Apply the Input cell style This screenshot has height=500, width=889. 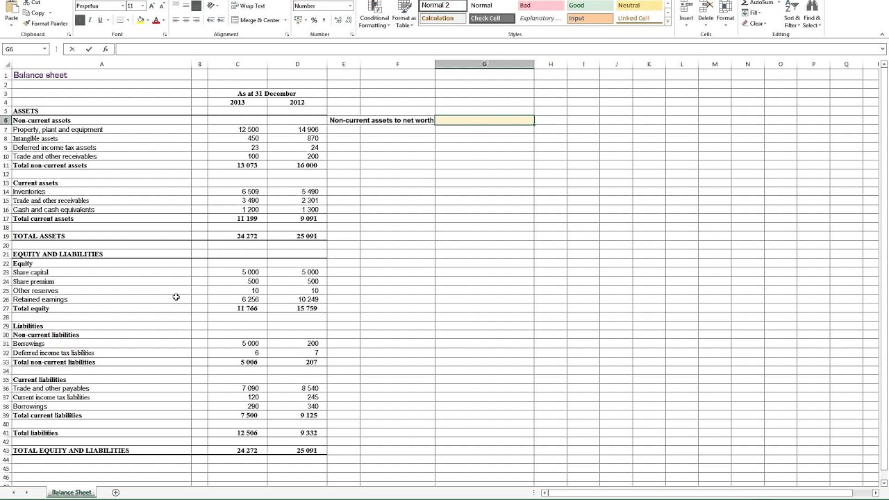[590, 18]
